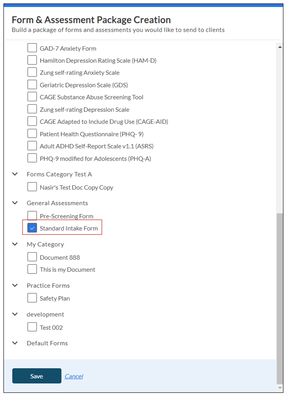
Task: Select Zung self-rating Anxiety Scale checkbox
Action: [32, 72]
